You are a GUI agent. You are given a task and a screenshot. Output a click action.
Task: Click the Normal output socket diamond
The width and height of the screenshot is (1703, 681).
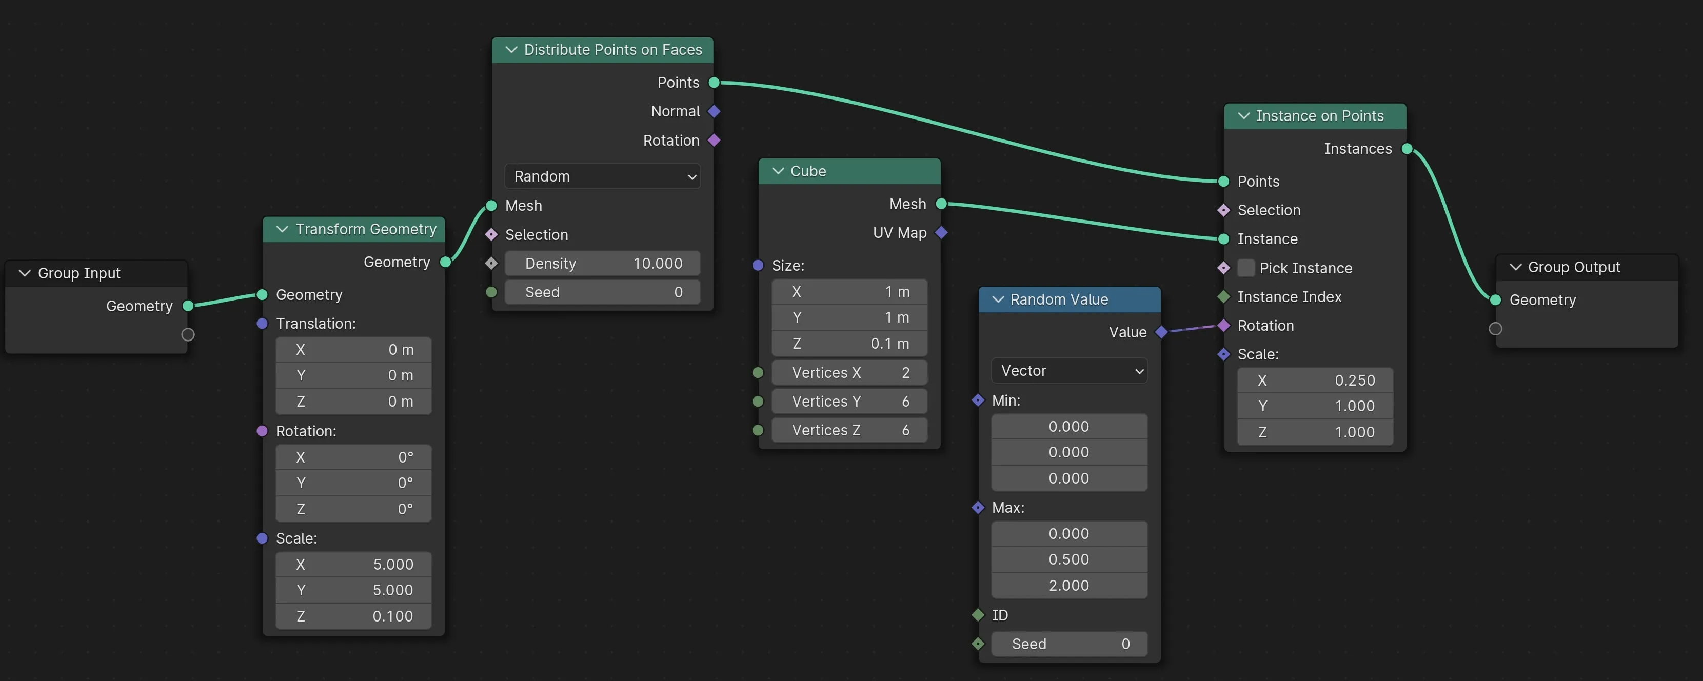(714, 111)
